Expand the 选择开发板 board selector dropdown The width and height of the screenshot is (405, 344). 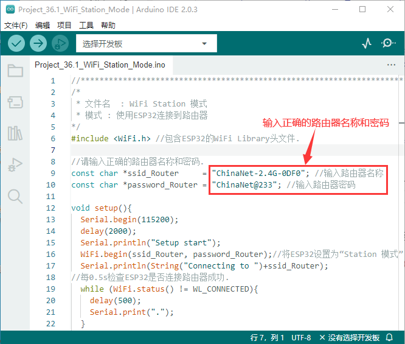click(146, 44)
